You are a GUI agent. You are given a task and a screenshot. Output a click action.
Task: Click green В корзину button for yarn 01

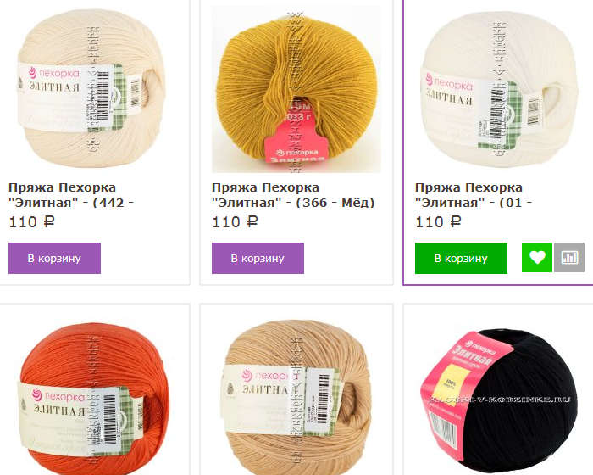[461, 258]
